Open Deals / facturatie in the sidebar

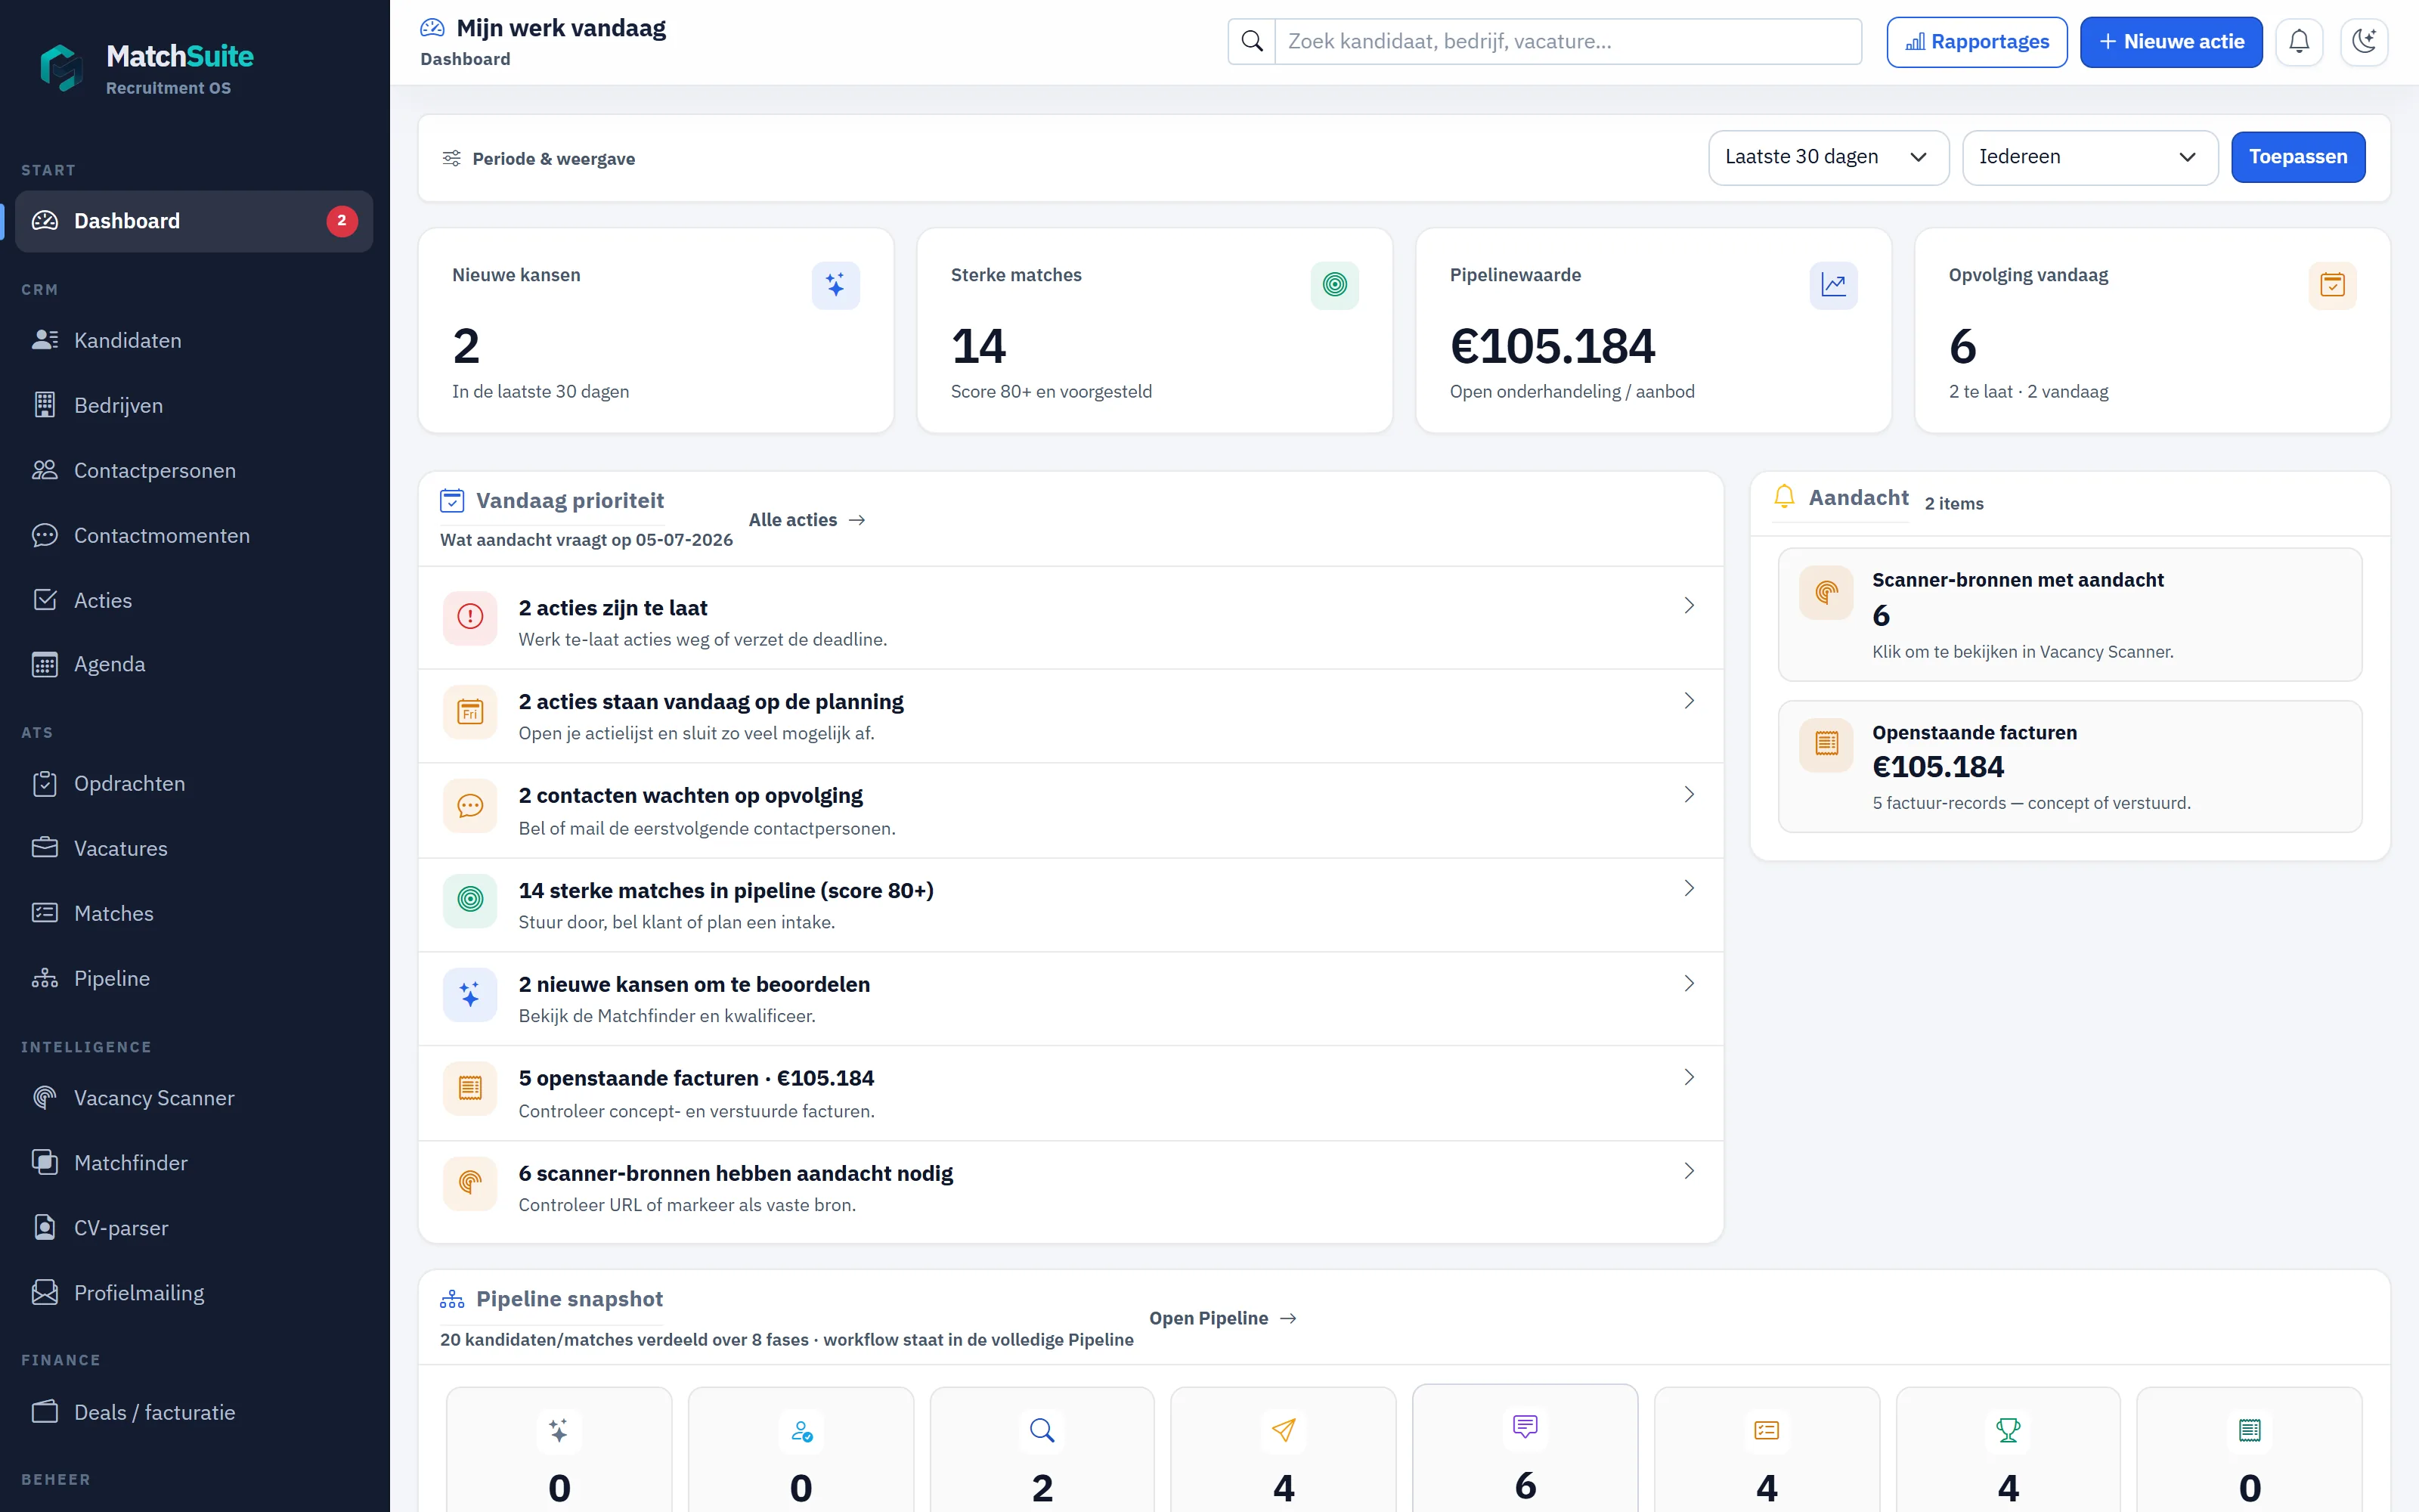click(194, 1412)
